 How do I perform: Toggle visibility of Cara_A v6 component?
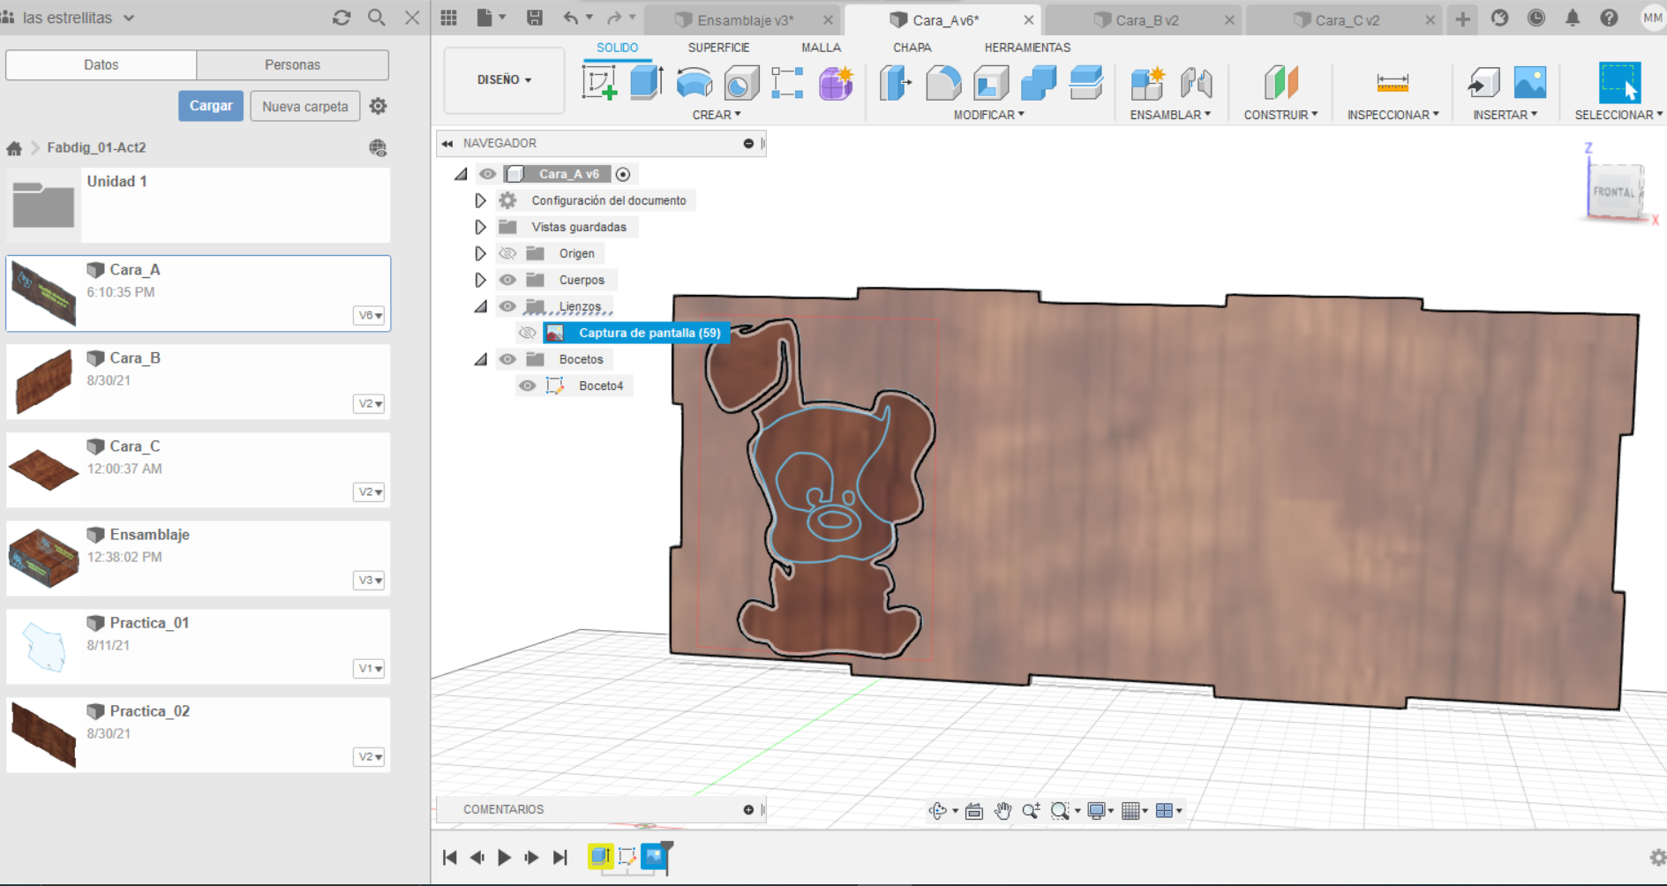point(487,174)
